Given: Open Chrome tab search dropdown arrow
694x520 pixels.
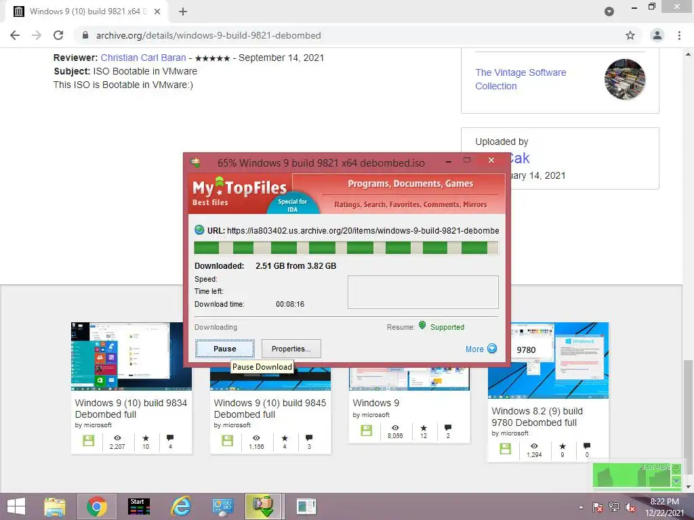Looking at the screenshot, I should (x=609, y=12).
